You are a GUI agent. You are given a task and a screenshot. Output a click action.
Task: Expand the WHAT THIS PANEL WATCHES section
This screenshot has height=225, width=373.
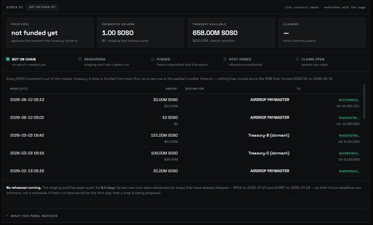[x=32, y=216]
